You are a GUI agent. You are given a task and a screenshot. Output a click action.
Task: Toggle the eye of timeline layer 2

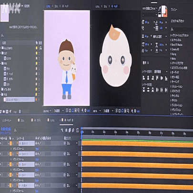(x=1, y=154)
